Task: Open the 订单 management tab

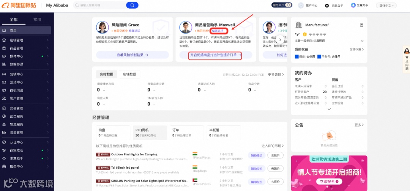Action: tap(187, 133)
